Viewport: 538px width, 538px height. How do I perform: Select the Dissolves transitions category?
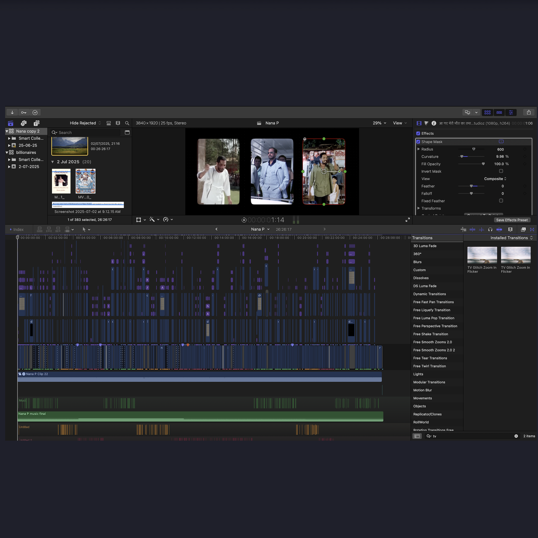pos(421,278)
